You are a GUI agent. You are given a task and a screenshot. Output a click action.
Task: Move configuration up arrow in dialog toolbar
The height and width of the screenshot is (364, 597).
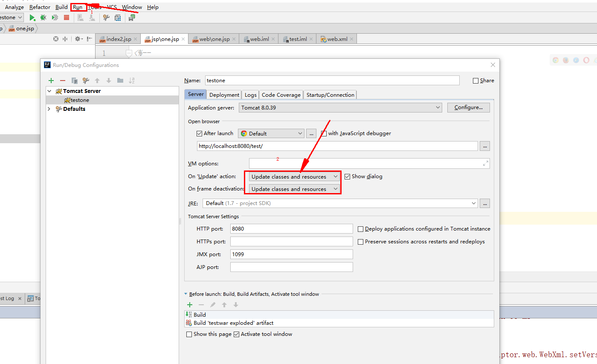pyautogui.click(x=97, y=81)
